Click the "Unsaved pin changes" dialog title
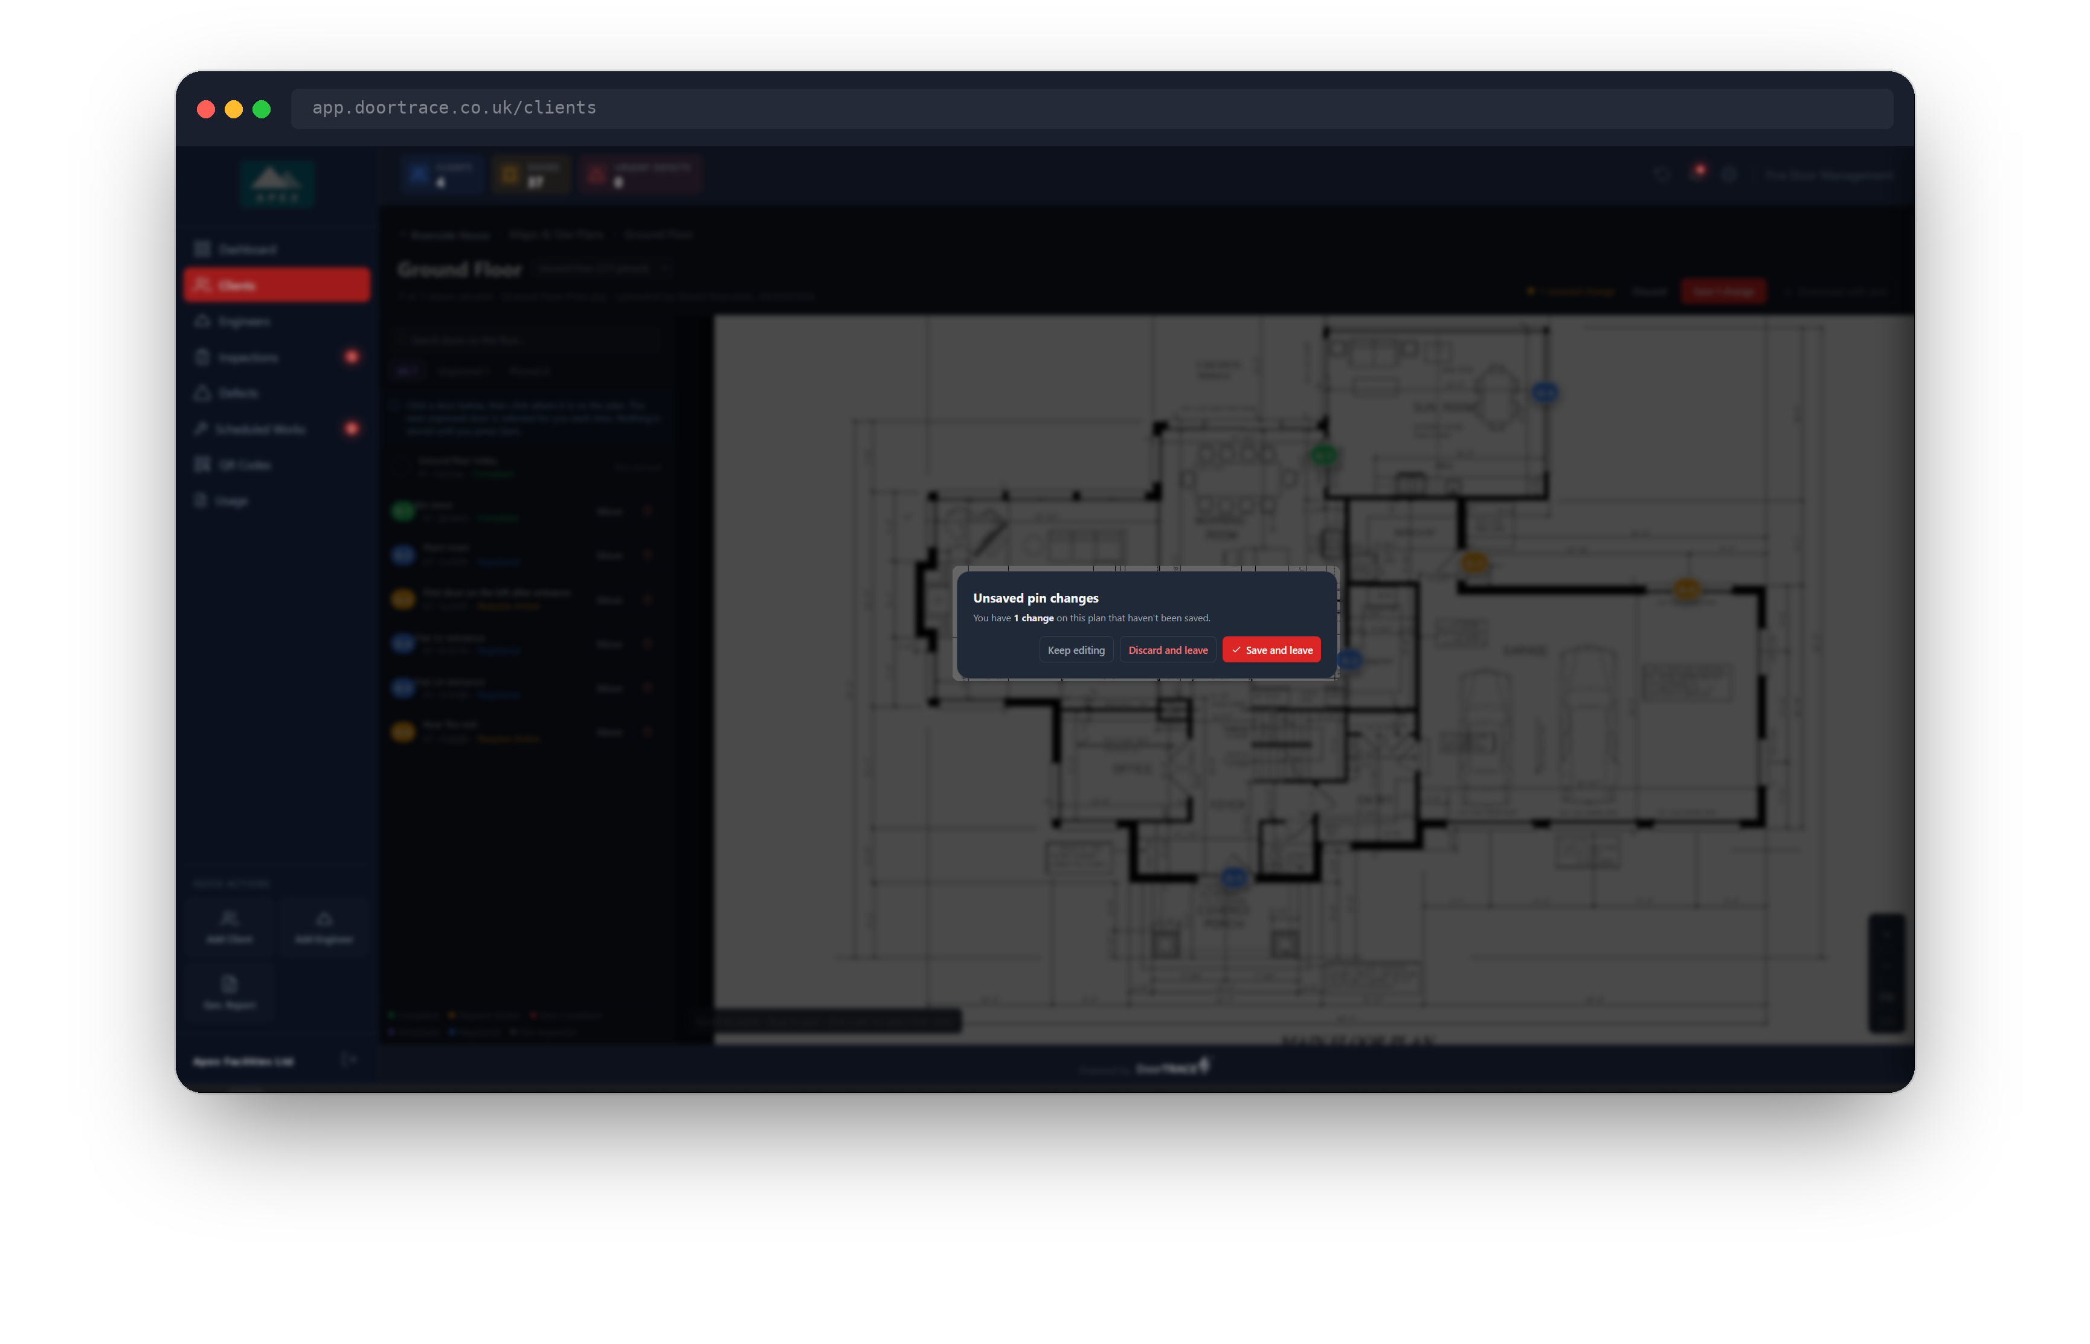Screen dimensions: 2090x1344 [1035, 598]
